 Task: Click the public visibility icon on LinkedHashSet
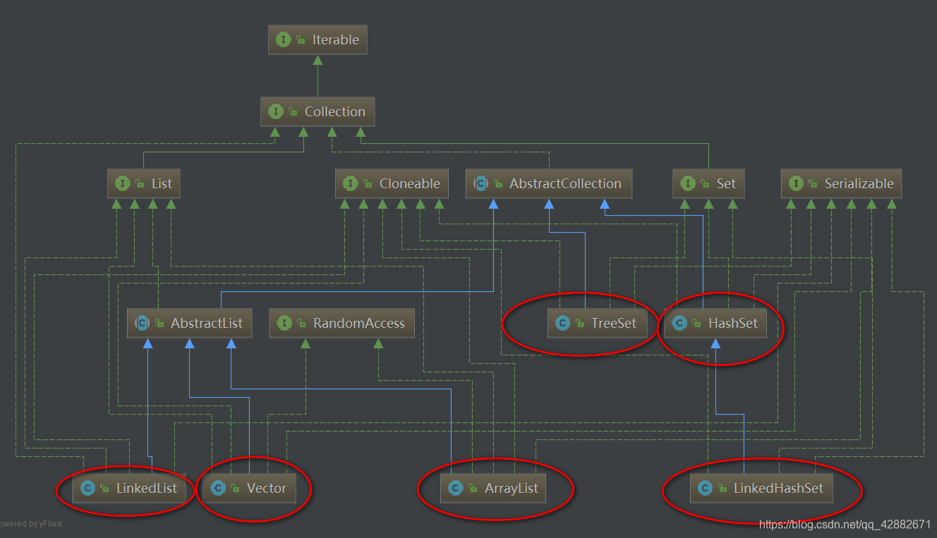pos(723,489)
